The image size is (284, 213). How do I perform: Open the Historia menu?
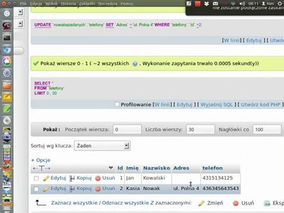(69, 4)
